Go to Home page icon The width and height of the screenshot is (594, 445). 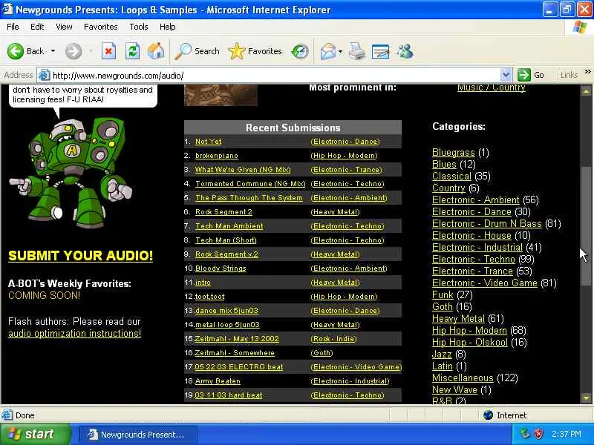[x=156, y=51]
